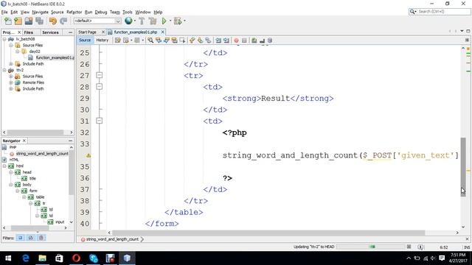Close the function_examples01.php tab
The image size is (472, 265).
(162, 32)
